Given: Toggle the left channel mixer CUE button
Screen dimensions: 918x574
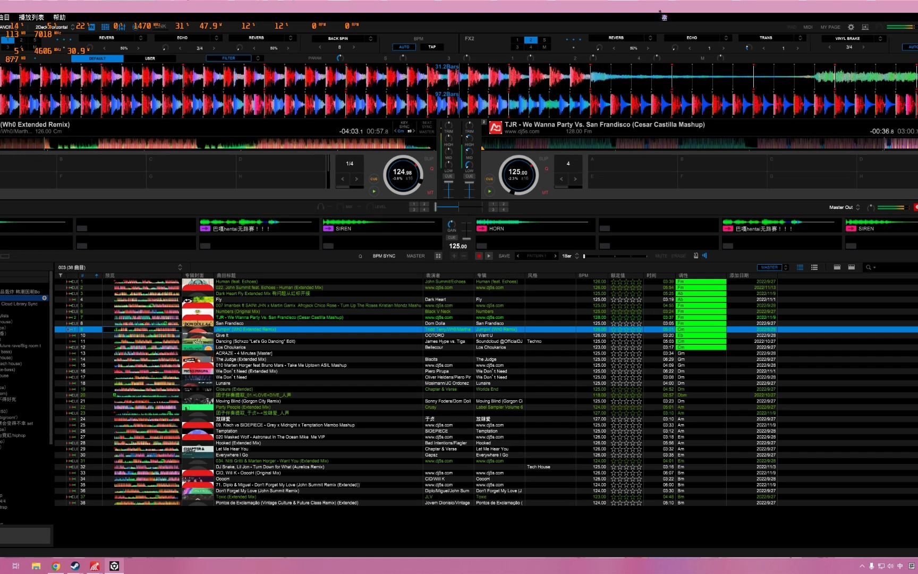Looking at the screenshot, I should [x=449, y=176].
